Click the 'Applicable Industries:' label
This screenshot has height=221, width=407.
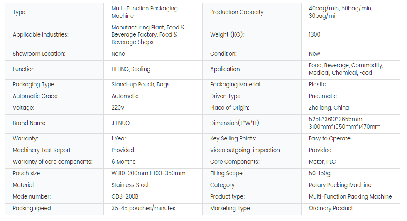click(40, 34)
